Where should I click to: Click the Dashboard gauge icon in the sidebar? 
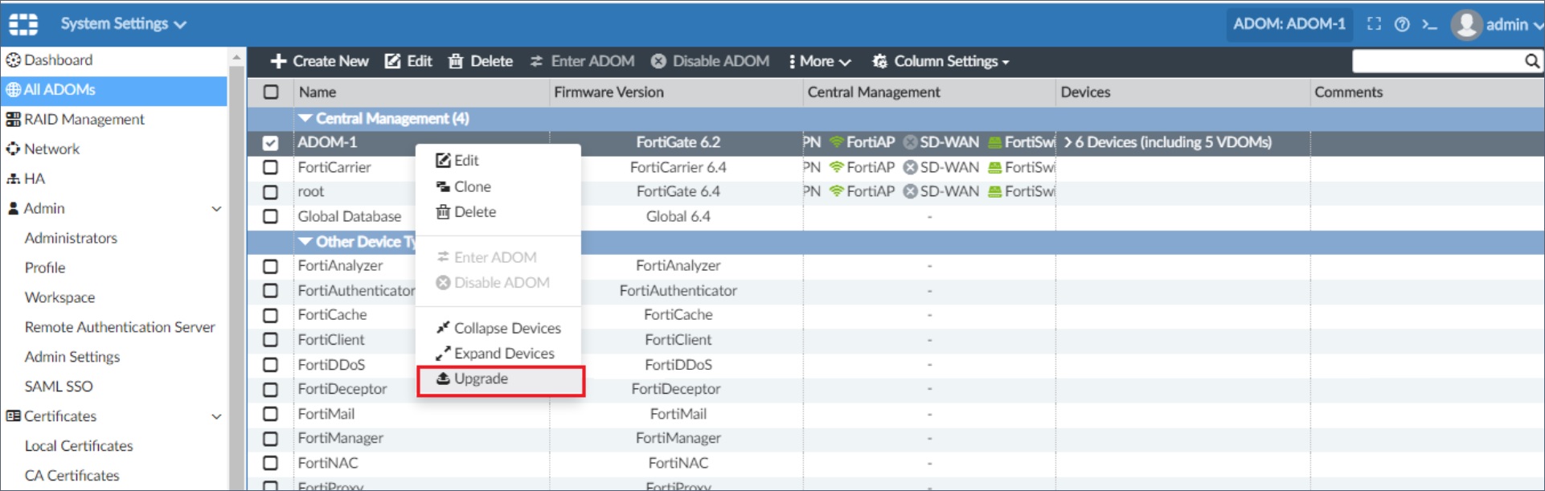pos(14,60)
